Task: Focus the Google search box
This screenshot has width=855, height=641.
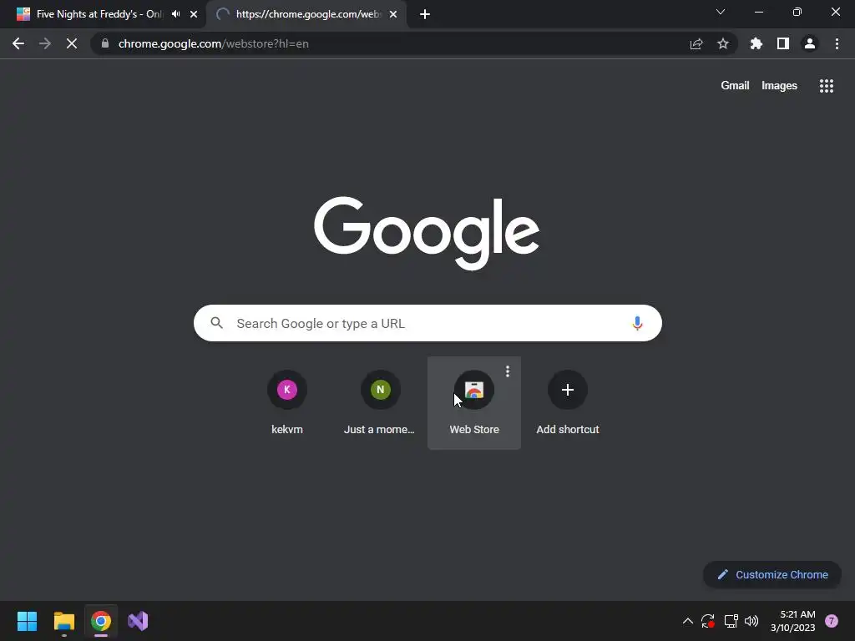Action: 427,323
